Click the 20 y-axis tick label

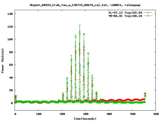tap(11, 90)
